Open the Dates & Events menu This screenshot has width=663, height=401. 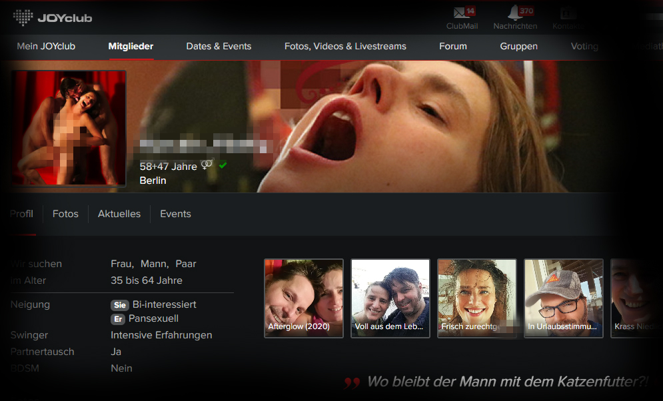point(219,47)
